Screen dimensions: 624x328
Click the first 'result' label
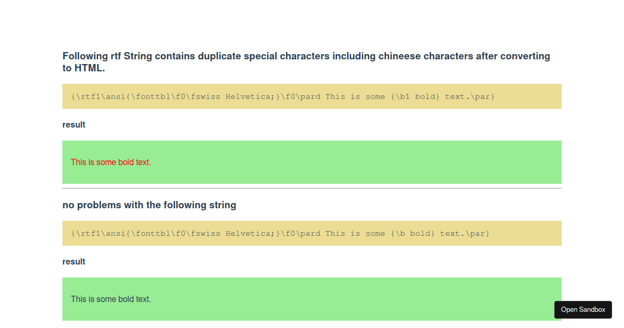pyautogui.click(x=74, y=124)
